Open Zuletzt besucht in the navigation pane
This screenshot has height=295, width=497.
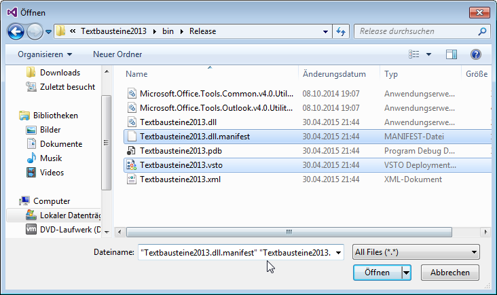coord(67,87)
